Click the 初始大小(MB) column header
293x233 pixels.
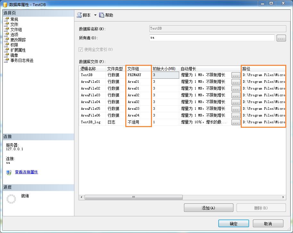tap(165, 69)
